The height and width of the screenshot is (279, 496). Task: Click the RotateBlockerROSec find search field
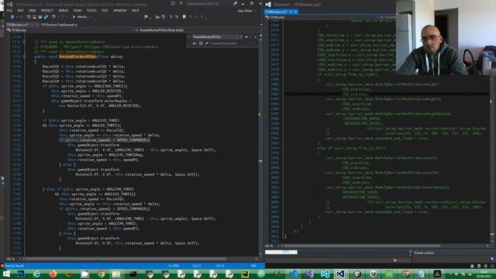click(x=214, y=36)
